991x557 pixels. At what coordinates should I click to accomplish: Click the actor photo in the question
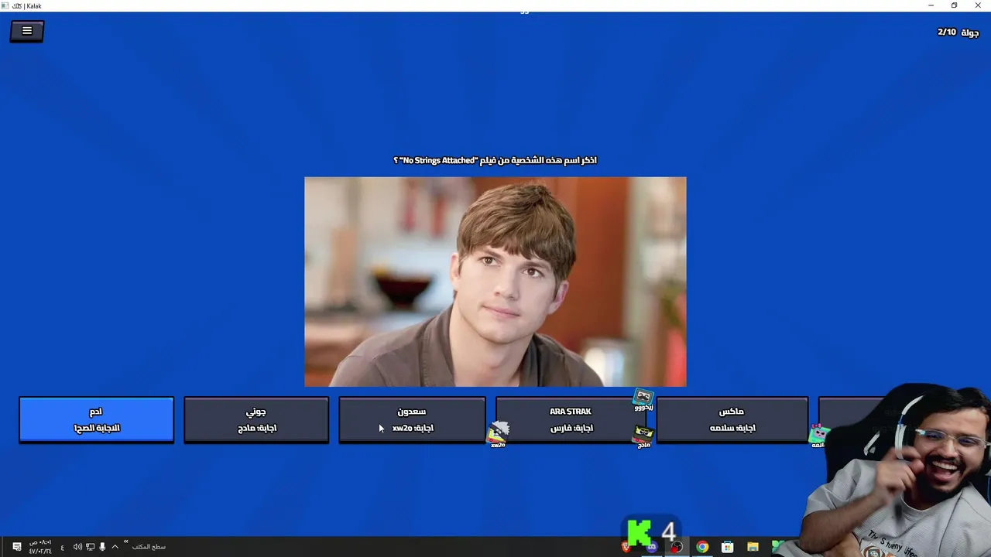[495, 282]
